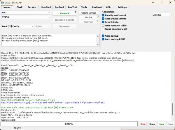Toggle Auto backup RPMB checkbox

(103, 39)
